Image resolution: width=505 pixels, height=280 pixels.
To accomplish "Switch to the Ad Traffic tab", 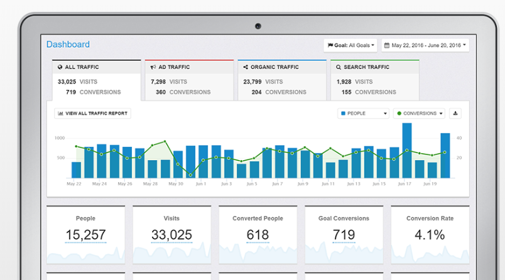I will point(189,80).
